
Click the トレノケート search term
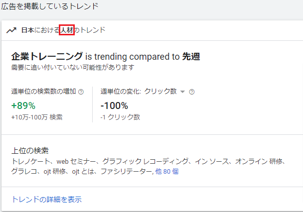coord(31,161)
